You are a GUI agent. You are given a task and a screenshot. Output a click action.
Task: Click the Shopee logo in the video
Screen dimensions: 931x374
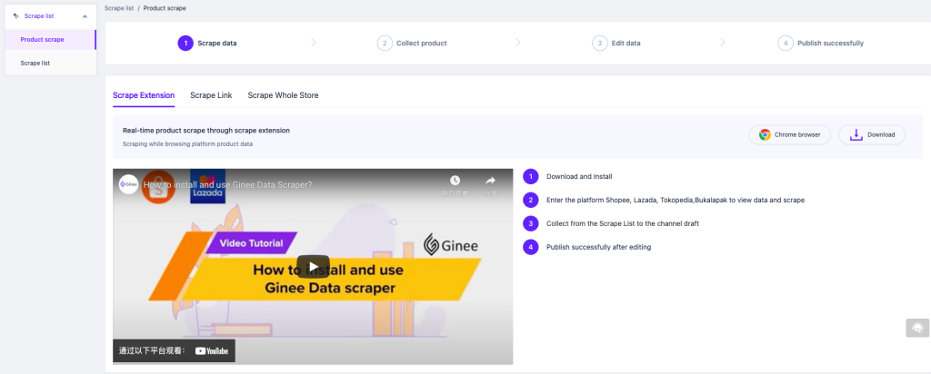pos(158,187)
